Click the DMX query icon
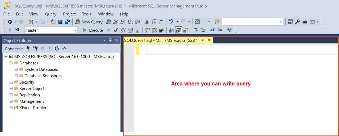This screenshot has height=136, width=339. pyautogui.click(x=123, y=22)
